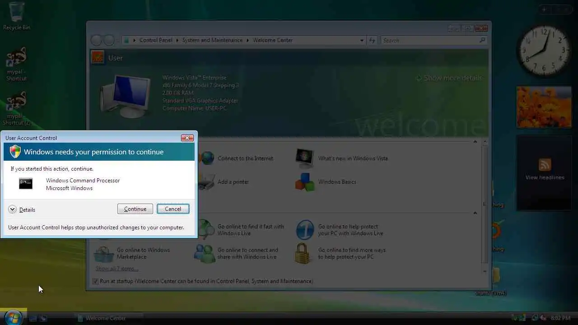
Task: Click the UAC security shield icon
Action: pos(15,152)
